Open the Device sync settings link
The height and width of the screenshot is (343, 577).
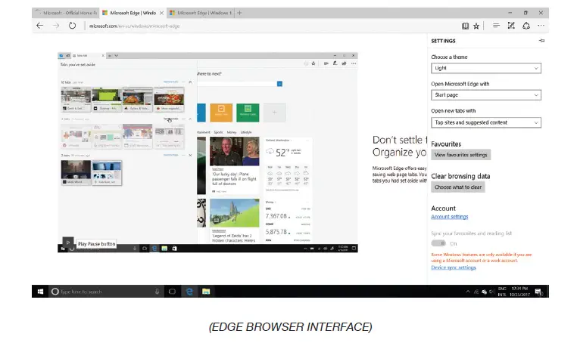coord(454,267)
